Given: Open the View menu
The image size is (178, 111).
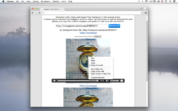Looking at the screenshot, I should coord(28,1).
